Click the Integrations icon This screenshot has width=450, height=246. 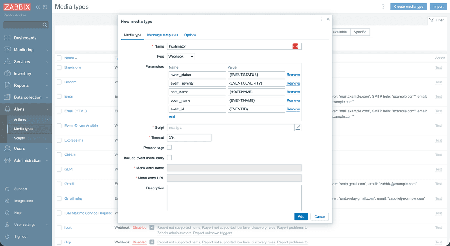point(7,201)
